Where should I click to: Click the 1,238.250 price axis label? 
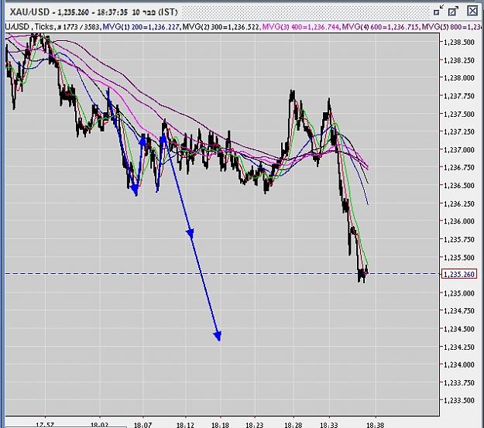[x=459, y=60]
